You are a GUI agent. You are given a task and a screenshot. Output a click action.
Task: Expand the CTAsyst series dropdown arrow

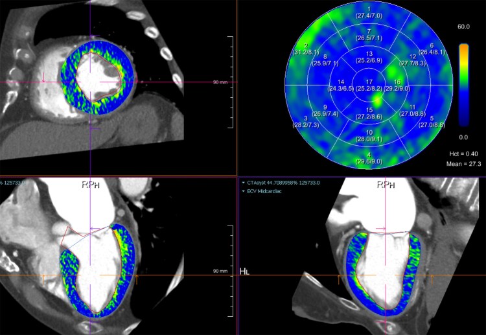[244, 183]
